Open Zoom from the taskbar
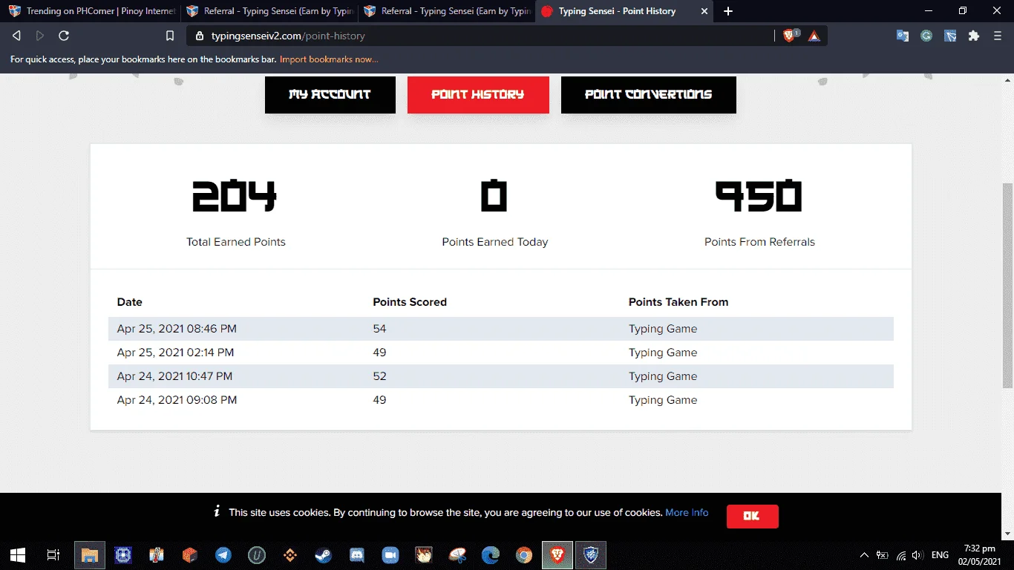 coord(390,554)
